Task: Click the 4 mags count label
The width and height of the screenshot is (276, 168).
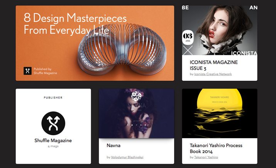Action: tap(53, 146)
